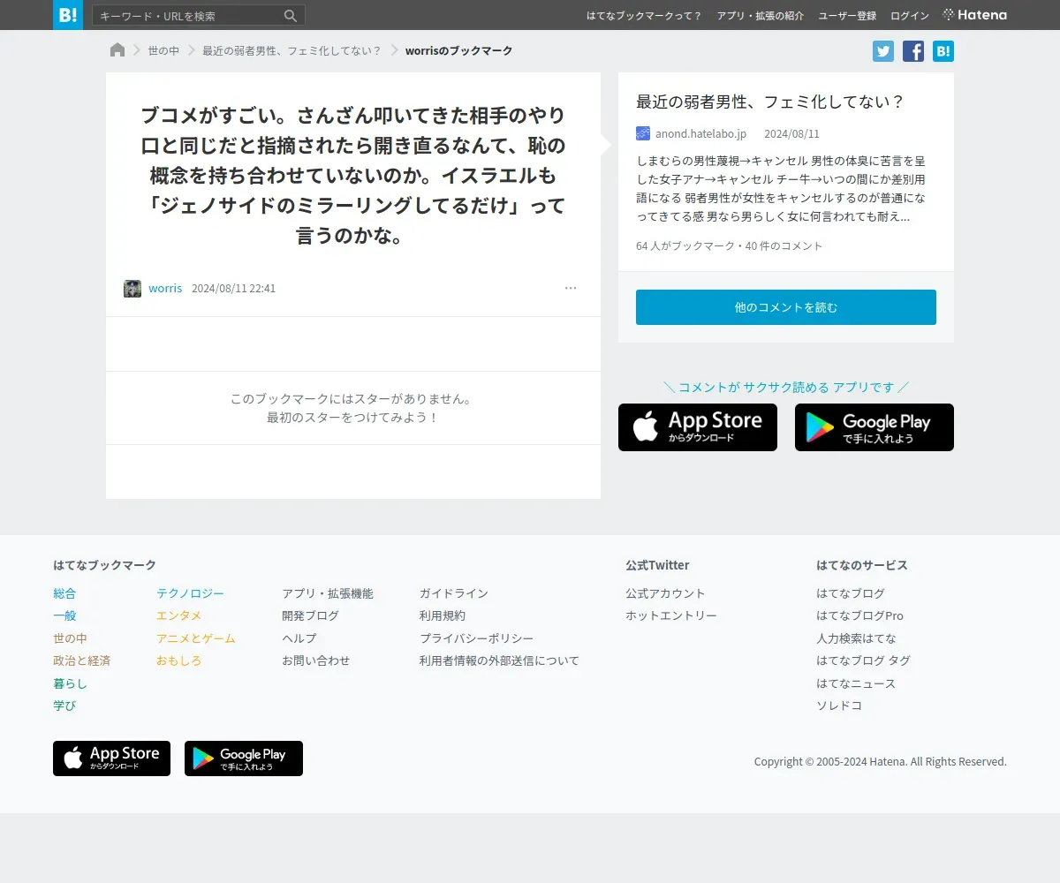Open 開発ブログ footer link
The image size is (1060, 883).
coord(310,615)
